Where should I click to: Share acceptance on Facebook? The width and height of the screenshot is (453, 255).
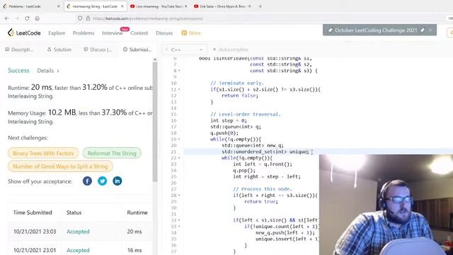(x=87, y=181)
